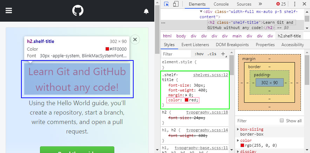Viewport: 310px width, 153px height.
Task: Click the Learn Git and GitHub heading
Action: coord(77,79)
